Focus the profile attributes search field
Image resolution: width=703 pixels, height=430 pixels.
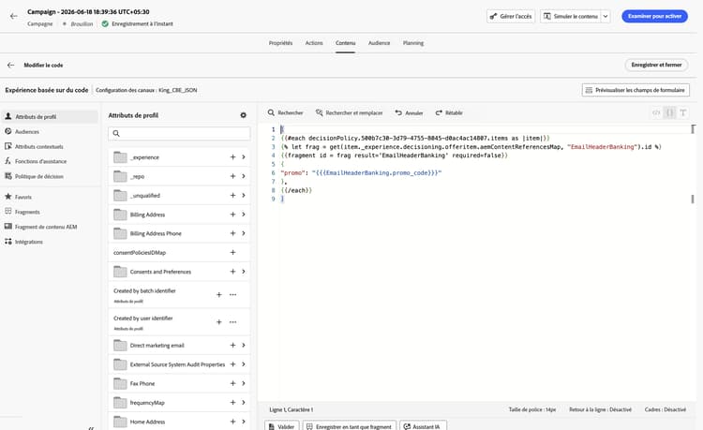click(179, 133)
